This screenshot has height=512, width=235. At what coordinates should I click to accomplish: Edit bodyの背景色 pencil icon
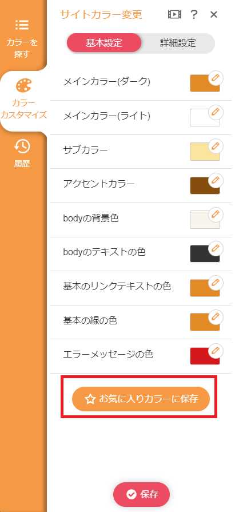[216, 215]
